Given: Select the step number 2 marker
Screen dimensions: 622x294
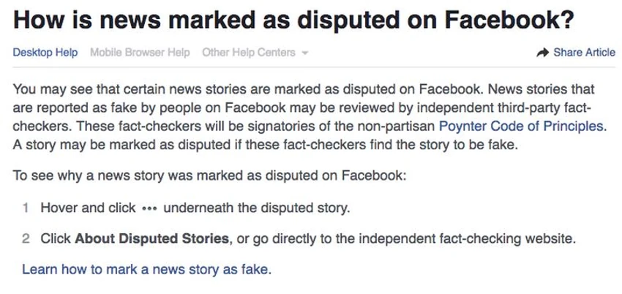Looking at the screenshot, I should coord(26,239).
